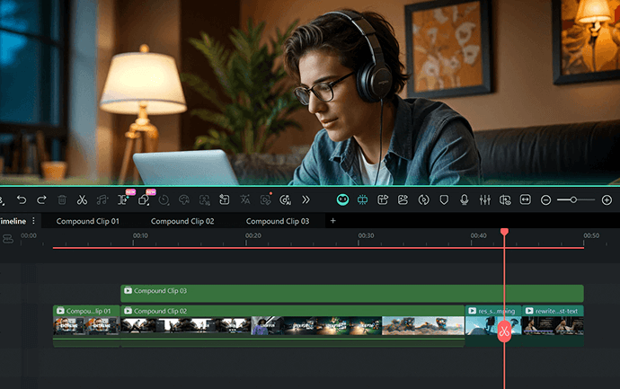Open the speed dial tool
Viewport: 620px width, 389px height.
[x=164, y=200]
